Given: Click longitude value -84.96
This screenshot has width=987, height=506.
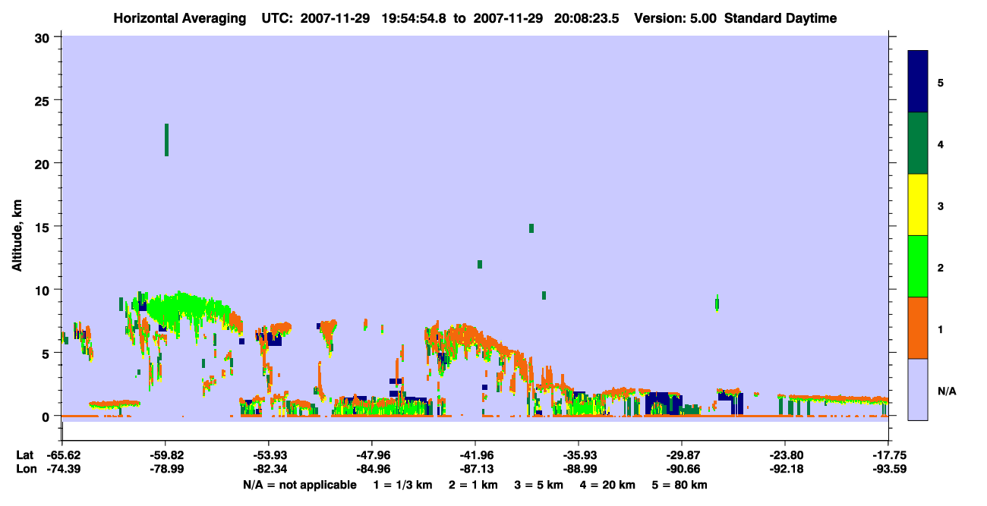Looking at the screenshot, I should pos(372,469).
